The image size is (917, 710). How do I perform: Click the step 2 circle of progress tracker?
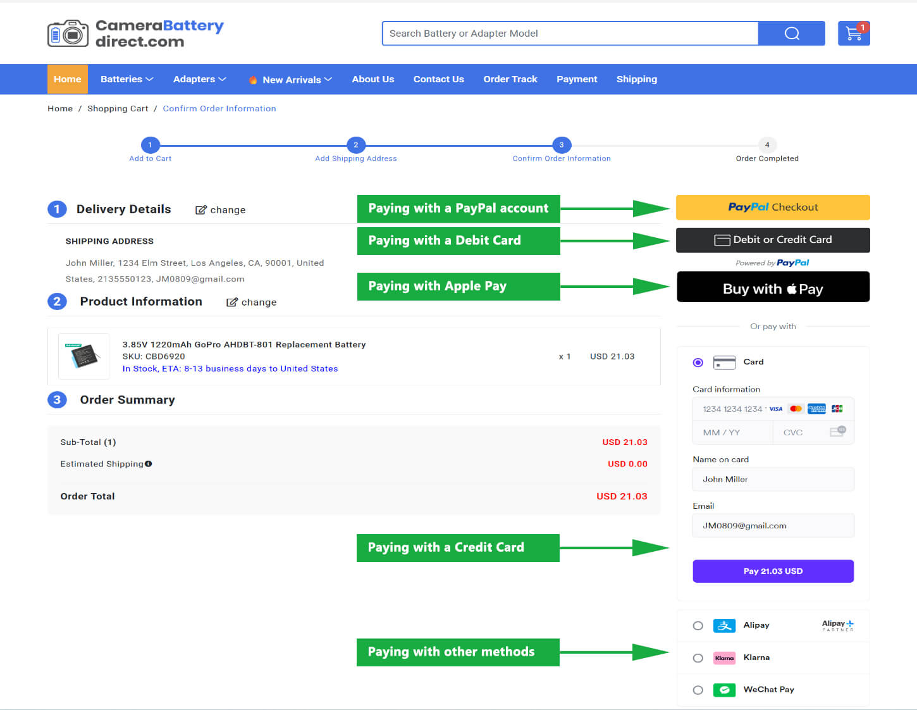tap(356, 145)
